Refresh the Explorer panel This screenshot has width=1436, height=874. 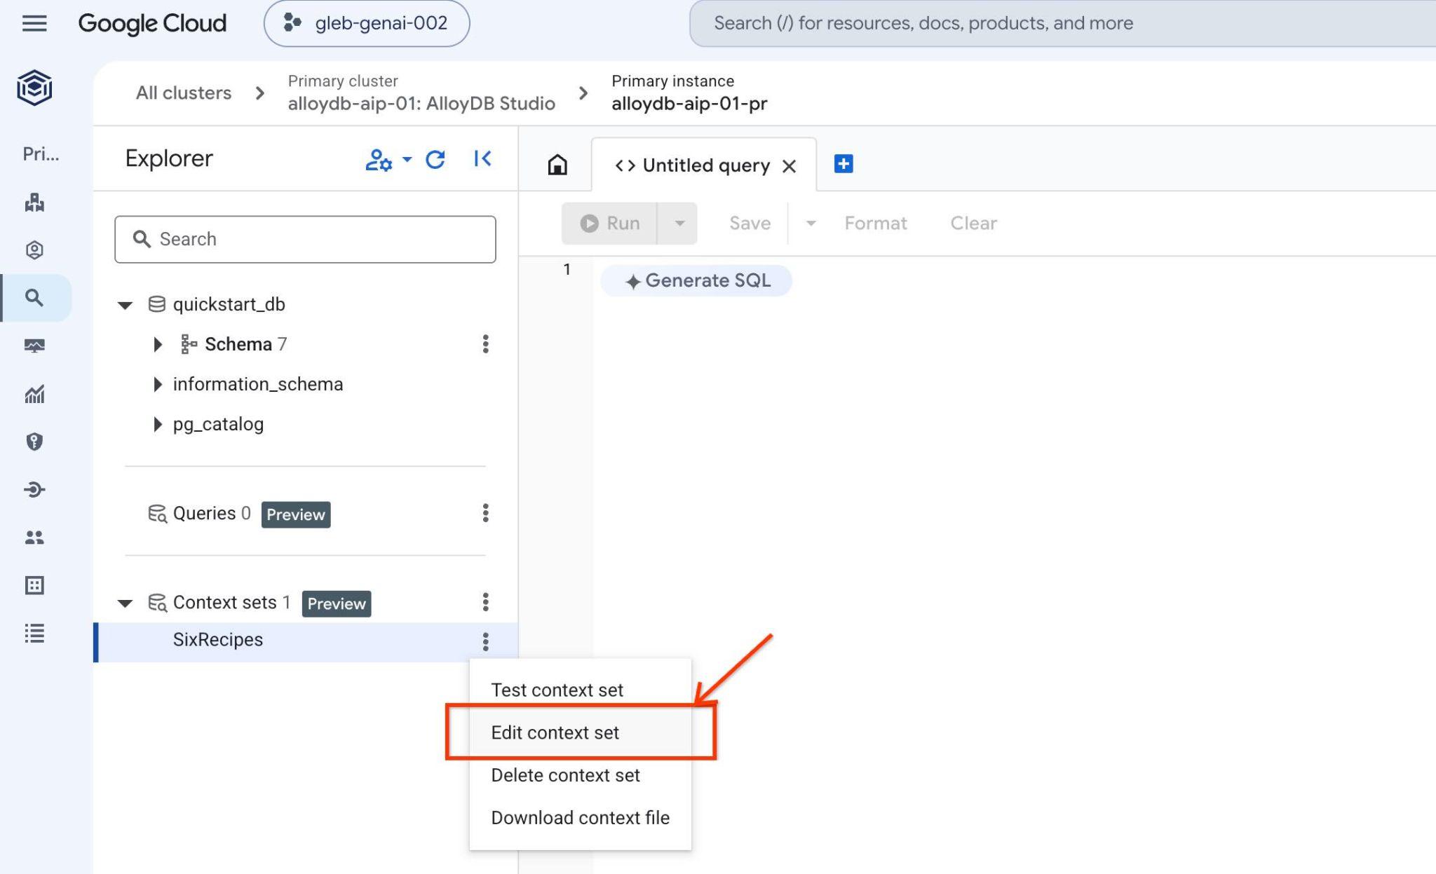(x=435, y=159)
